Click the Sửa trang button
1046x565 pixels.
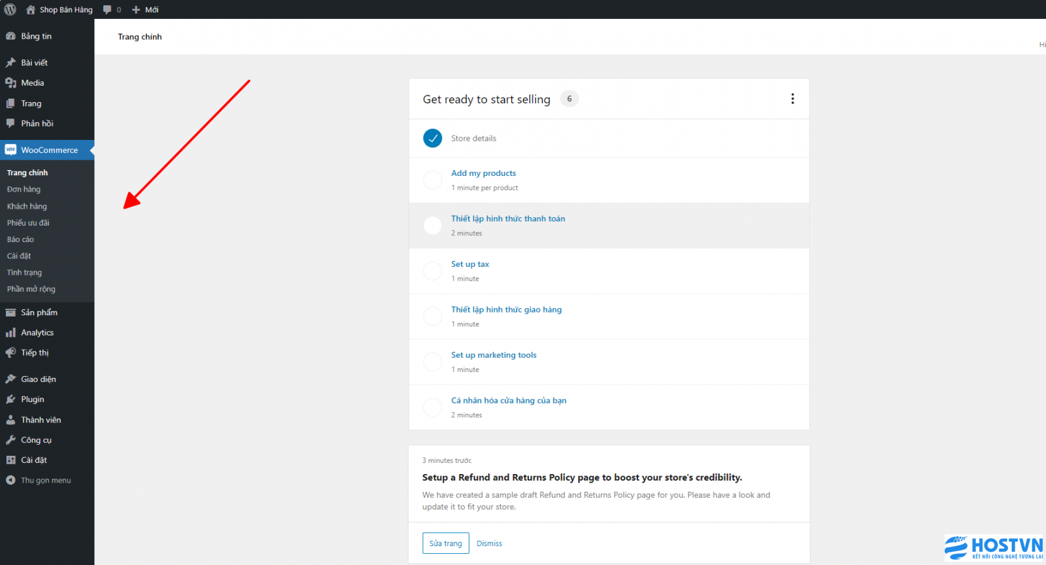[446, 543]
